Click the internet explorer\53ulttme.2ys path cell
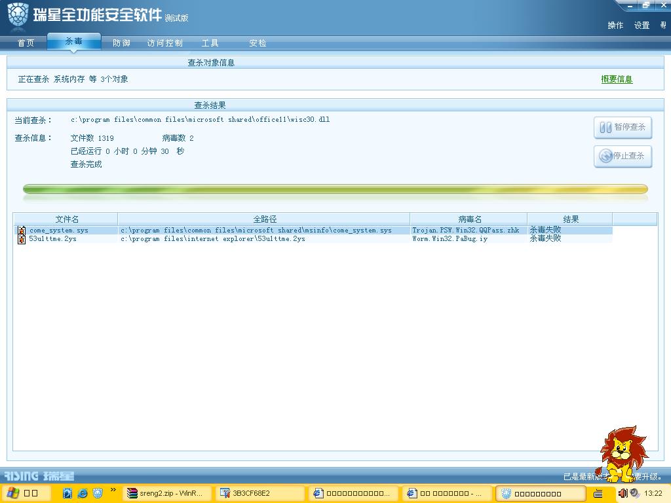 [x=213, y=238]
